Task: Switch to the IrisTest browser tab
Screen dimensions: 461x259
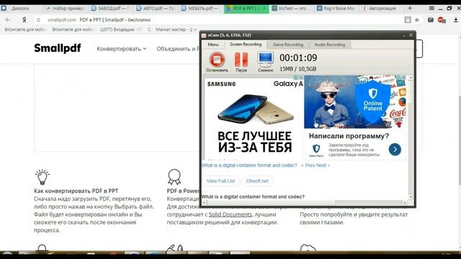Action: (x=291, y=9)
